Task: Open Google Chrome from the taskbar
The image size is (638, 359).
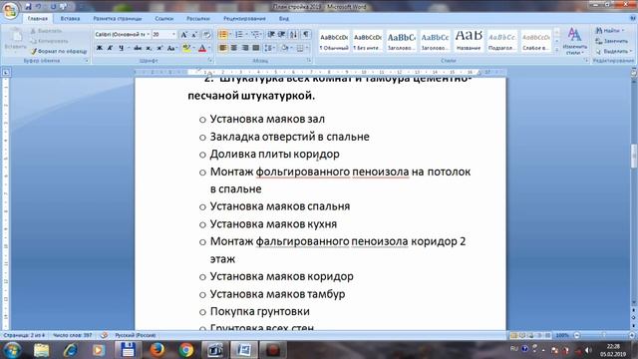Action: 186,350
